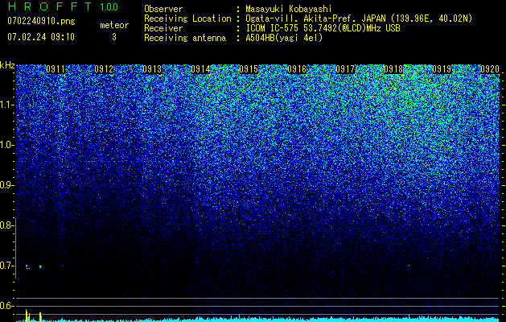Screen dimensions: 506x322
Task: Click the 0914 time marker
Action: coord(200,69)
